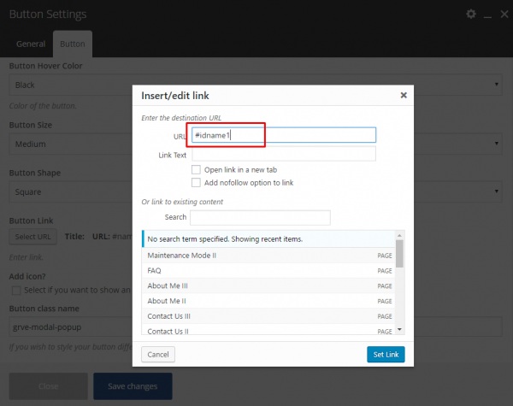
Task: Select the Button tab
Action: pyautogui.click(x=73, y=44)
